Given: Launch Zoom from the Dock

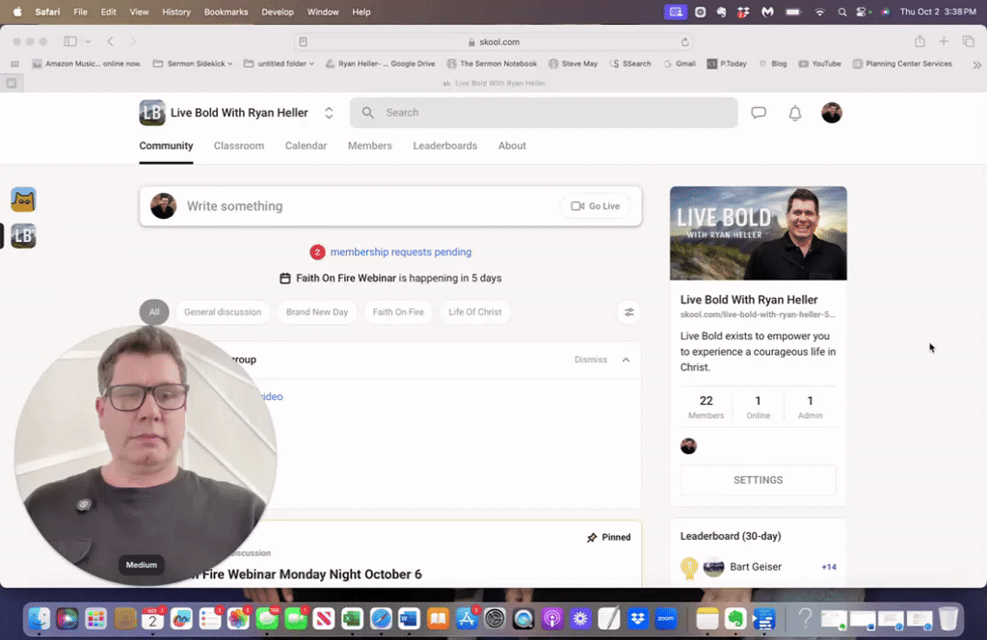Looking at the screenshot, I should [665, 620].
